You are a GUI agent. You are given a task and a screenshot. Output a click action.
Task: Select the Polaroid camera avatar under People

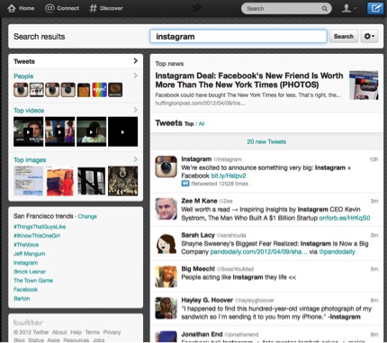coord(37,90)
